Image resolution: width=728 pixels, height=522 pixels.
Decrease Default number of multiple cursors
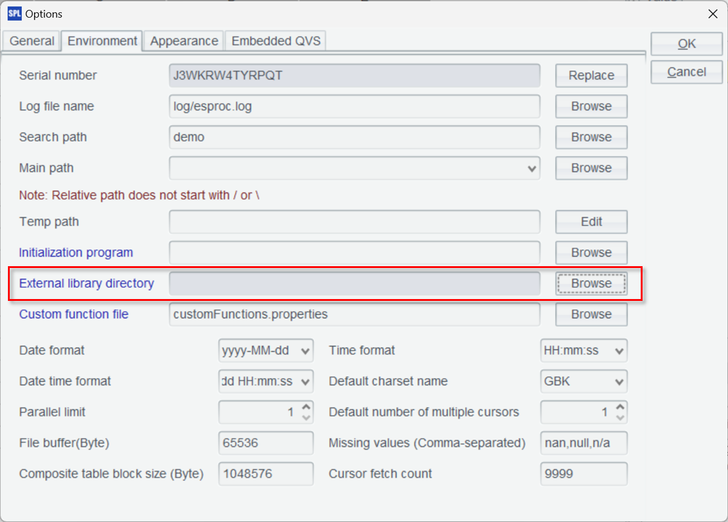[620, 418]
